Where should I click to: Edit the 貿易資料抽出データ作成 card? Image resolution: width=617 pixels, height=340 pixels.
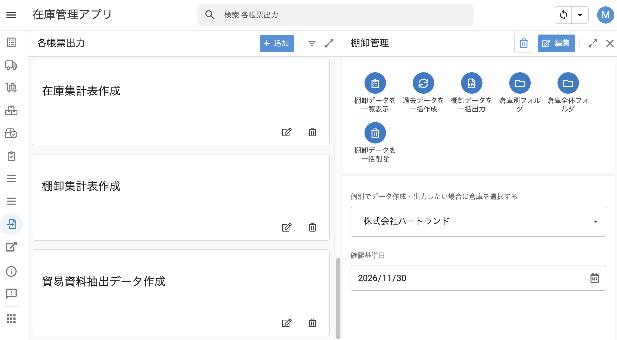[287, 323]
